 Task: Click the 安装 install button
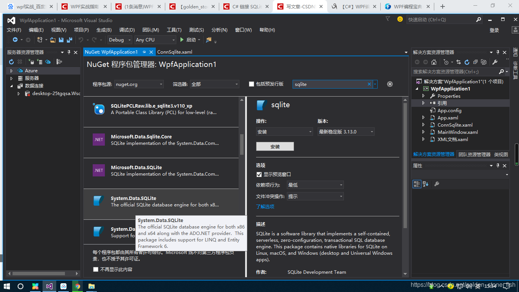click(275, 146)
